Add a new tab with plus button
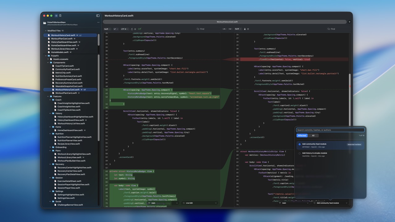395x222 pixels. coord(349,22)
